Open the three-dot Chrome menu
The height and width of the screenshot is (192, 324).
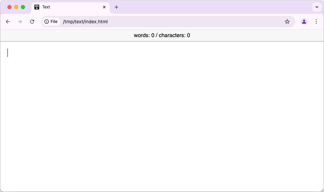click(x=316, y=22)
